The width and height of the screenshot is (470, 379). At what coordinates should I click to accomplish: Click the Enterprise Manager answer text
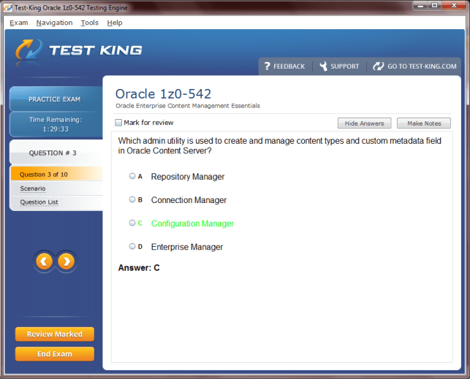pos(187,247)
